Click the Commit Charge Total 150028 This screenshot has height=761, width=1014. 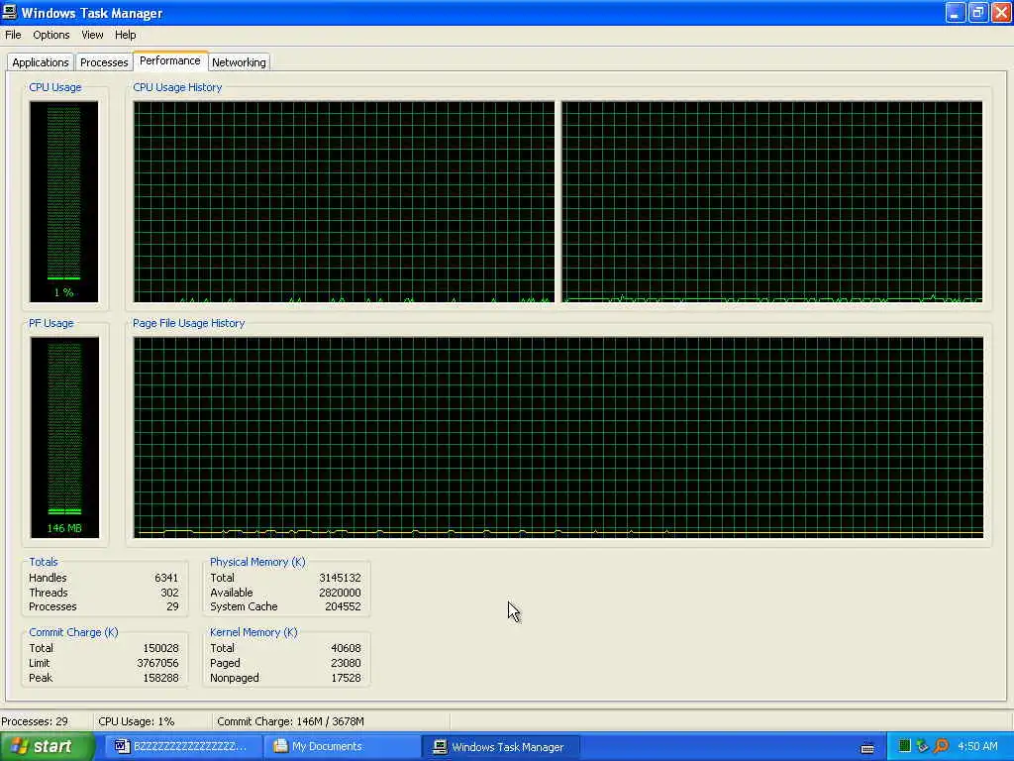(x=160, y=648)
